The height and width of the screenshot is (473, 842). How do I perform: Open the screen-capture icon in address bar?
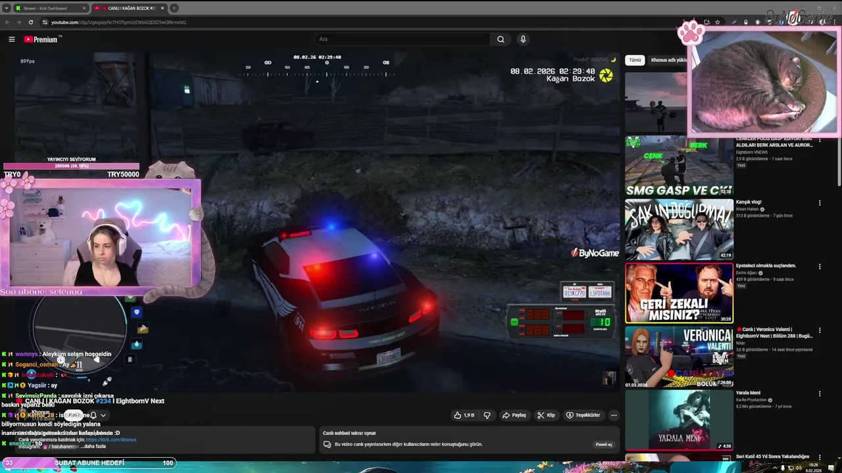[706, 22]
